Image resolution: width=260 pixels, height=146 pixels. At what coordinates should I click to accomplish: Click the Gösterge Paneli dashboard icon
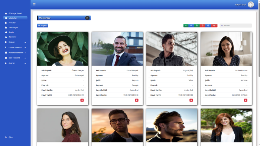coord(6,13)
